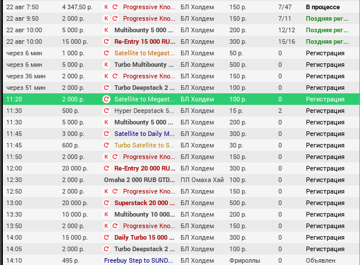Click the re-entry icon next to Hyper Deepstack
This screenshot has width=360, height=265.
tap(106, 111)
